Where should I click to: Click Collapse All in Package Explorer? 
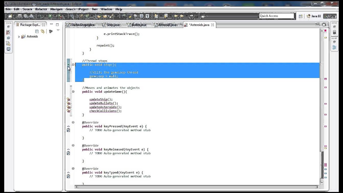[x=37, y=31]
